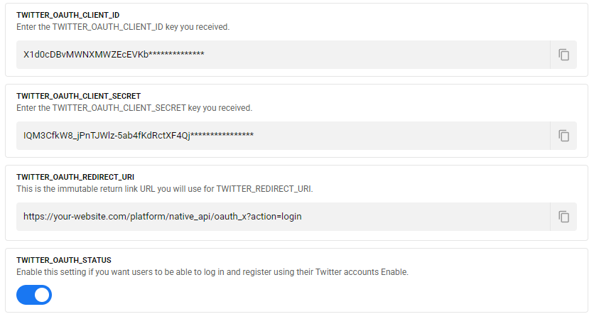Click the TWITTER_OAUTH_CLIENT_SECRET heading

tap(78, 96)
